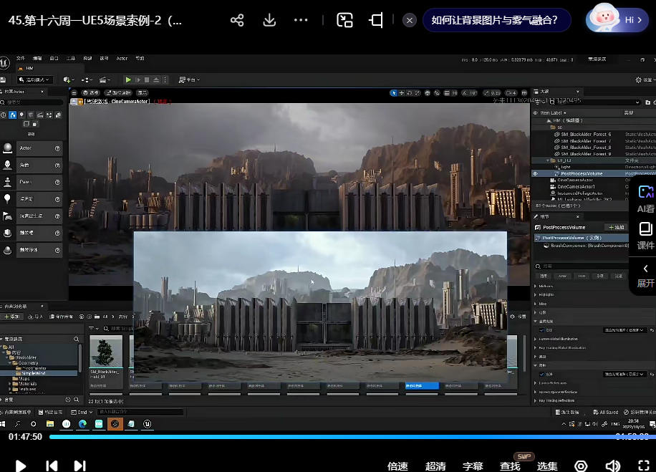Image resolution: width=656 pixels, height=472 pixels.
Task: Open the 倍速 playback speed menu
Action: click(x=398, y=466)
